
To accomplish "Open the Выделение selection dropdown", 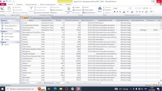I will (x=55, y=7).
